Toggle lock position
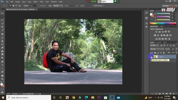This screenshot has width=178, height=100. pyautogui.click(x=161, y=53)
